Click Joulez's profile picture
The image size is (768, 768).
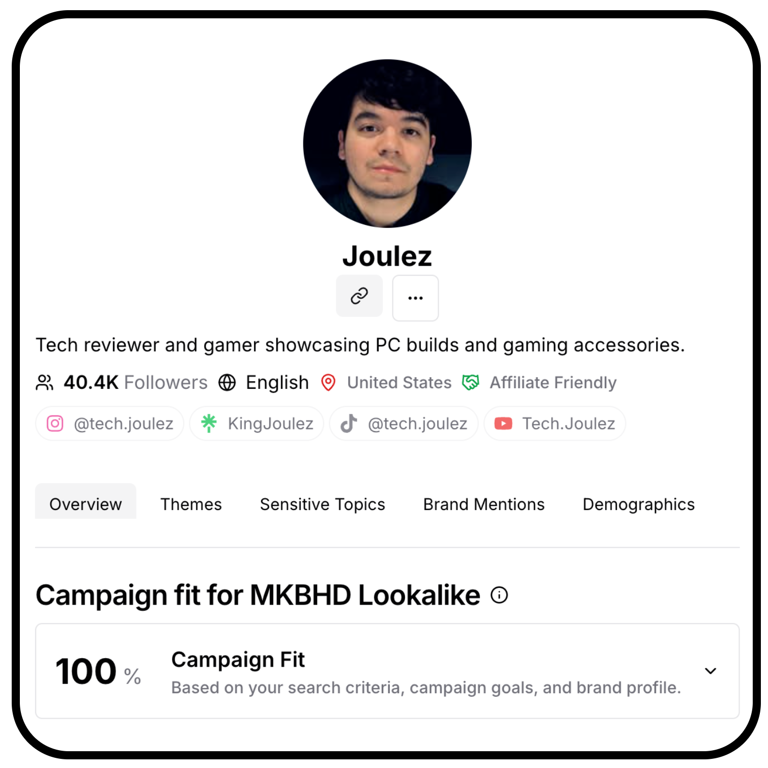tap(387, 144)
